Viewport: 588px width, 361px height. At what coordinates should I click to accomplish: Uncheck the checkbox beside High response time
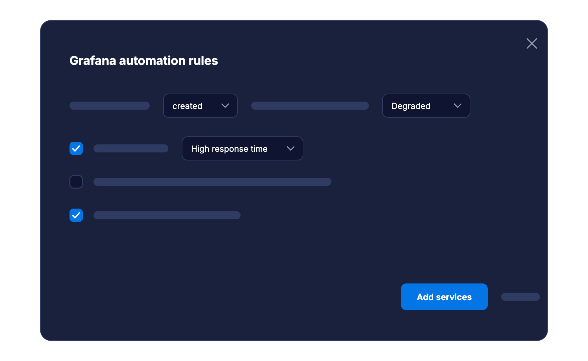76,148
